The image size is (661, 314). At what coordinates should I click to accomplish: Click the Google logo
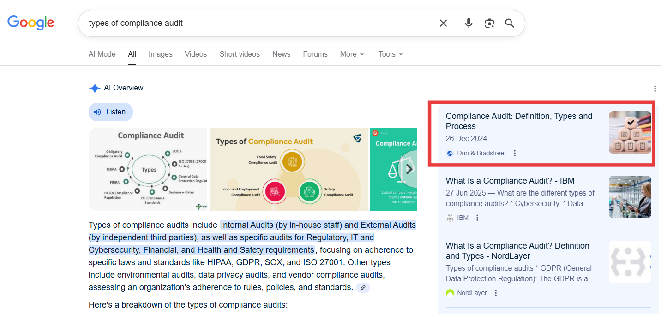pos(31,22)
